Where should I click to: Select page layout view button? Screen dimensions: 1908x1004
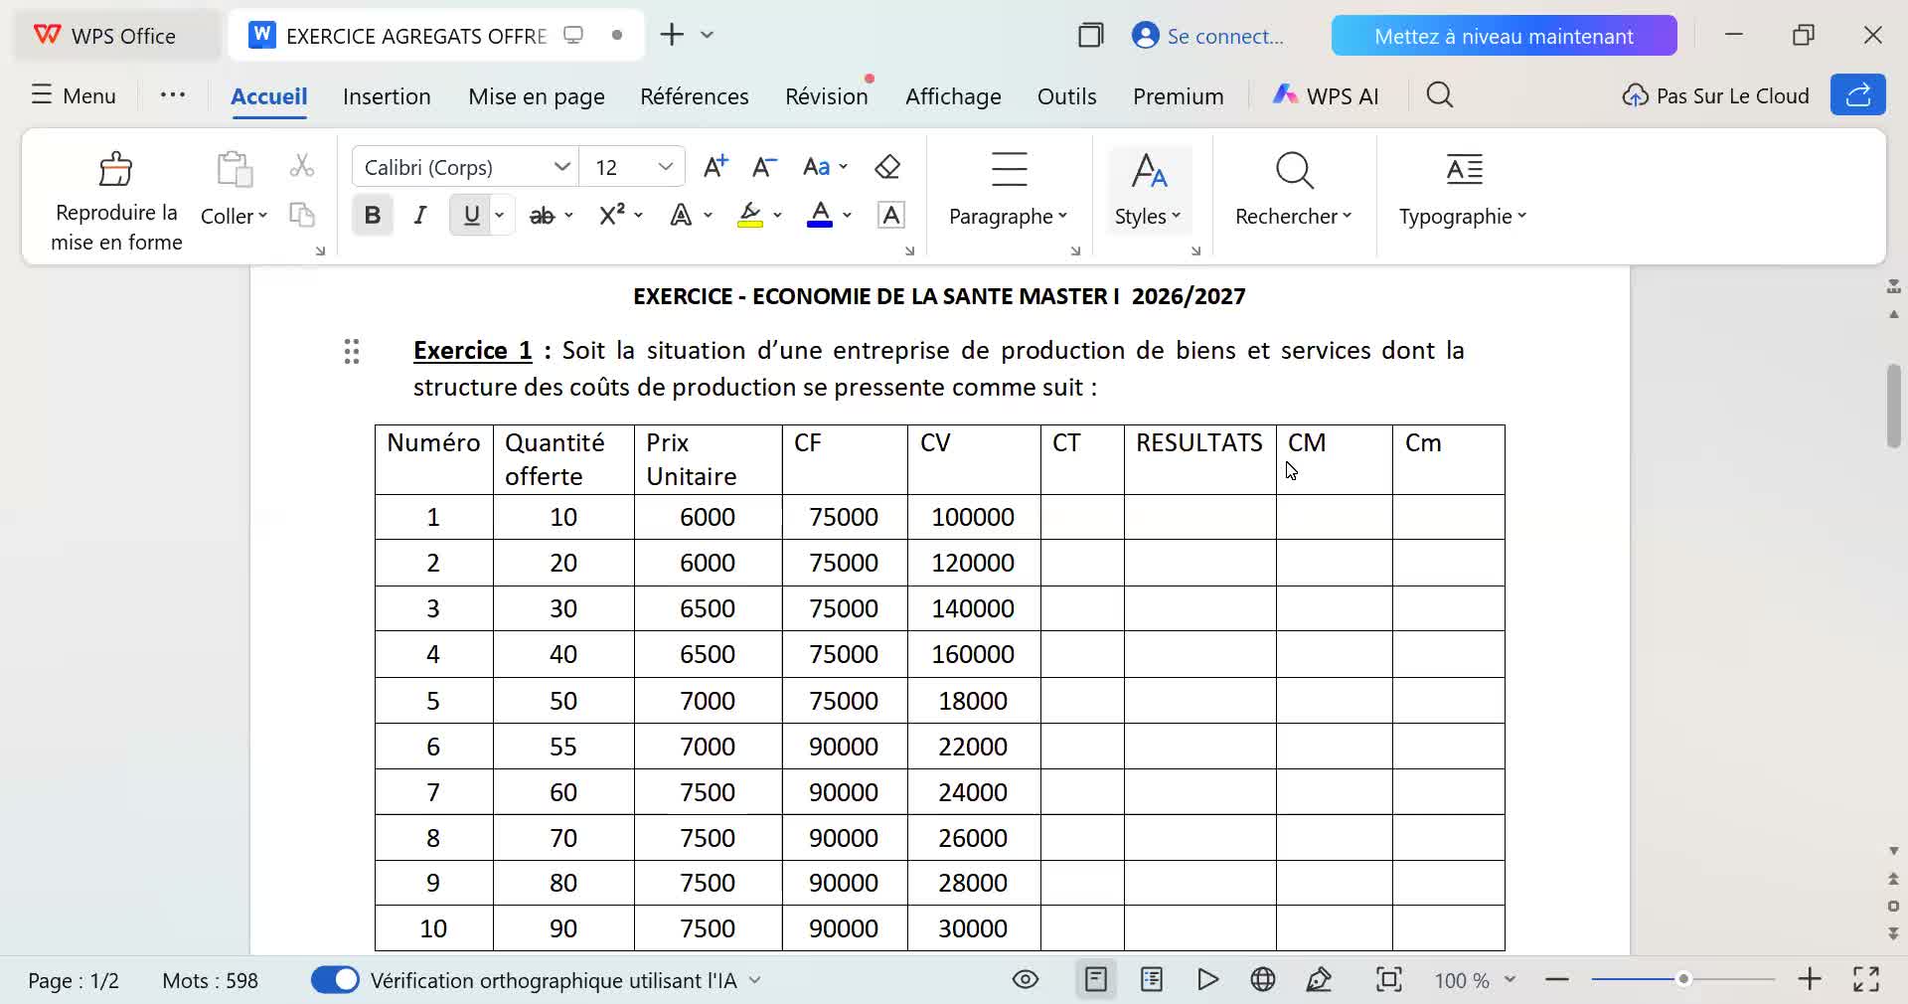coord(1096,980)
